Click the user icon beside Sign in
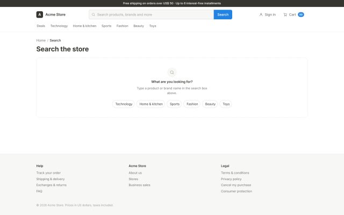The width and height of the screenshot is (344, 215). coord(261,15)
